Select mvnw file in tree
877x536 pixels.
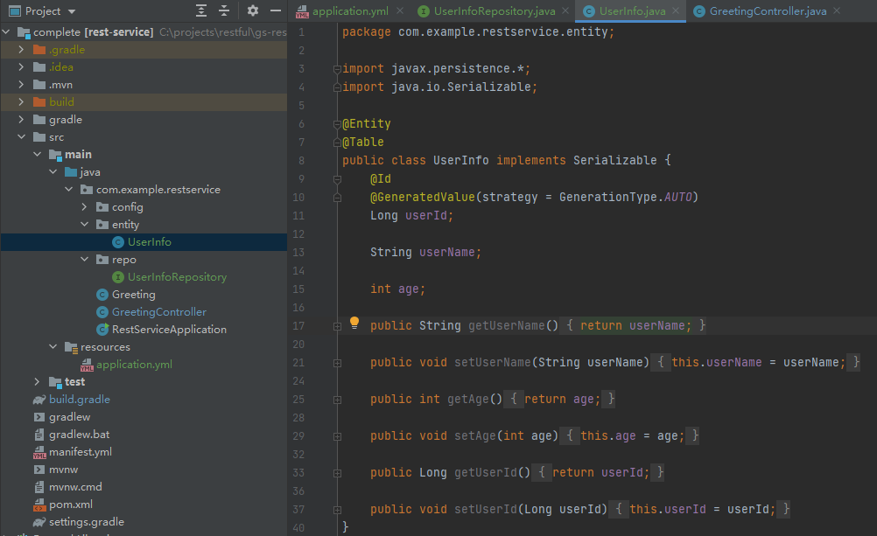click(x=63, y=470)
